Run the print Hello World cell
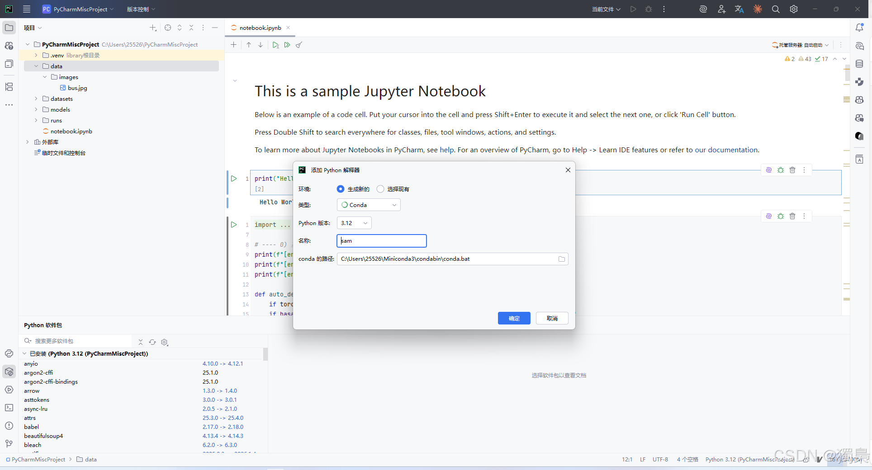This screenshot has height=470, width=872. [234, 179]
